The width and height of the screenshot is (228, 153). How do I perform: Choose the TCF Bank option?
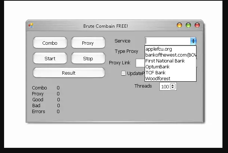click(171, 72)
